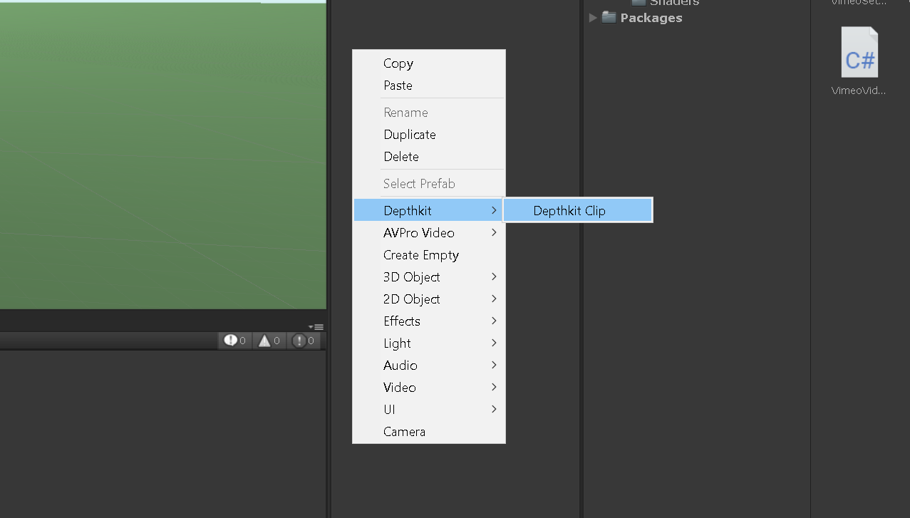The height and width of the screenshot is (518, 910).
Task: Choose Create Empty from the context menu
Action: click(x=420, y=254)
